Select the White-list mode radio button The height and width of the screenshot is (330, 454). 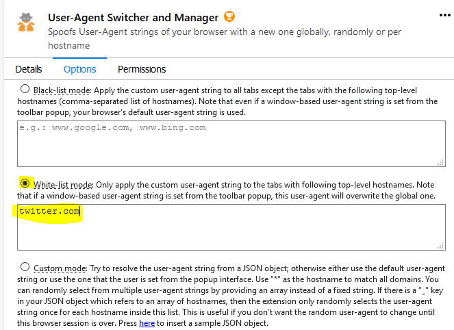tap(25, 183)
